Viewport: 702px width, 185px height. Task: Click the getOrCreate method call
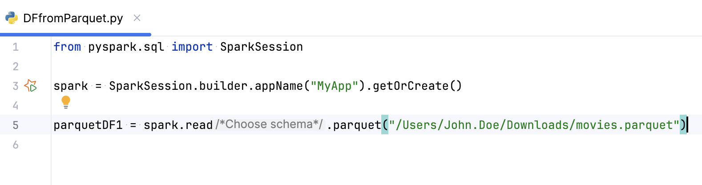pos(410,86)
